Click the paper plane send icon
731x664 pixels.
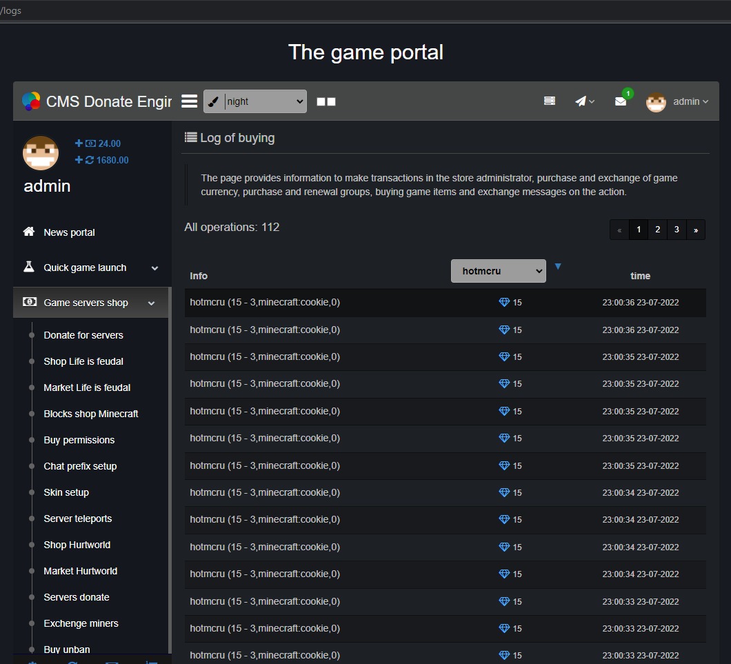coord(584,101)
